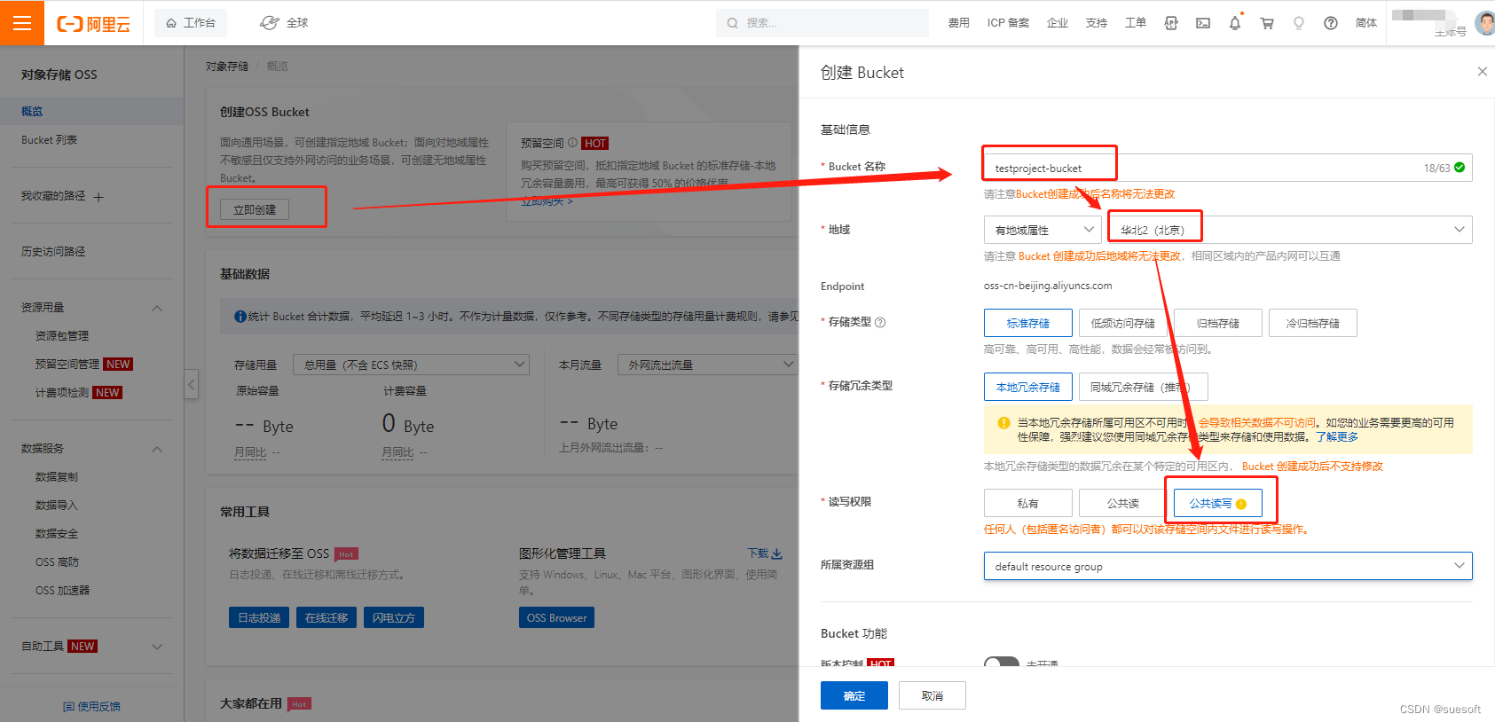
Task: Select 本地冗余存储 redundancy type
Action: (1027, 387)
